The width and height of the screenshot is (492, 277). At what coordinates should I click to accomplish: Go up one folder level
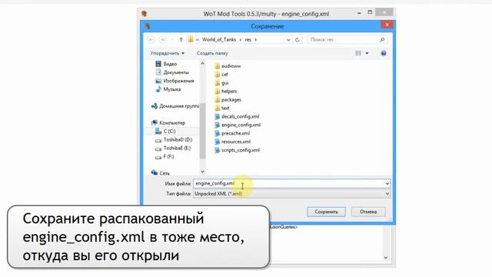(x=181, y=39)
